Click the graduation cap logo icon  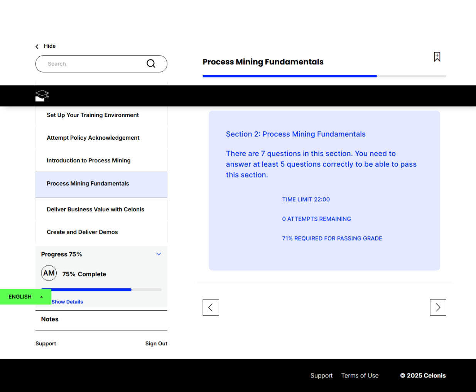coord(42,95)
